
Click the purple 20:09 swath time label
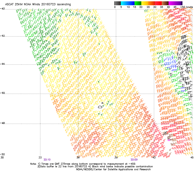pos(134,160)
